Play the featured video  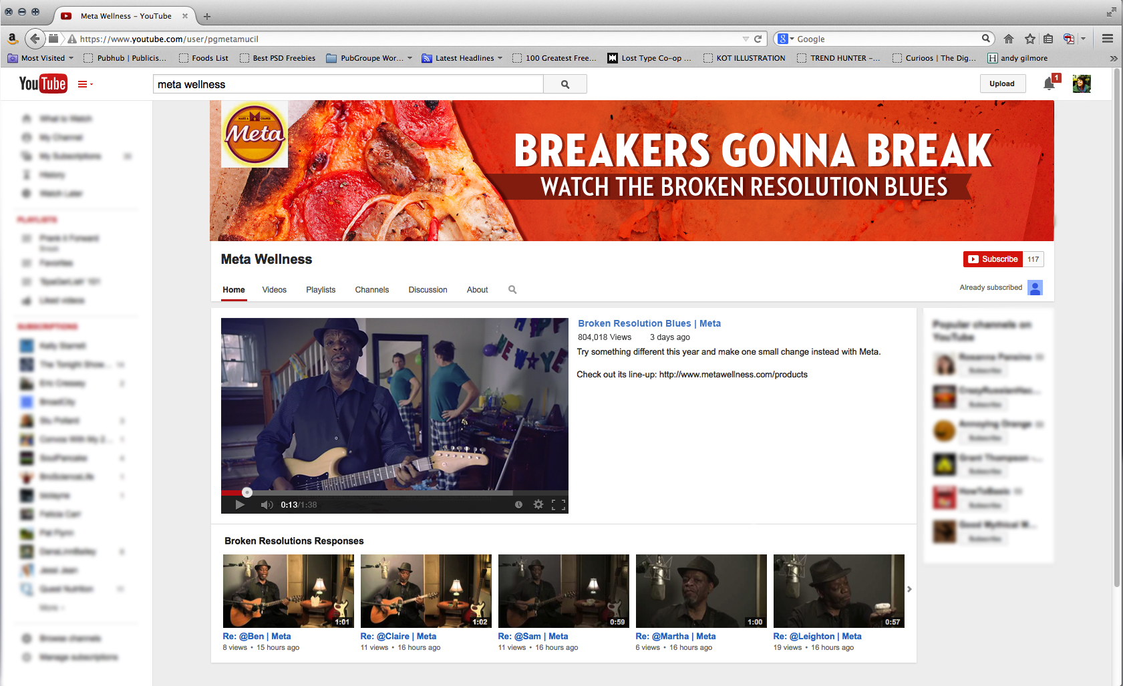click(x=240, y=504)
